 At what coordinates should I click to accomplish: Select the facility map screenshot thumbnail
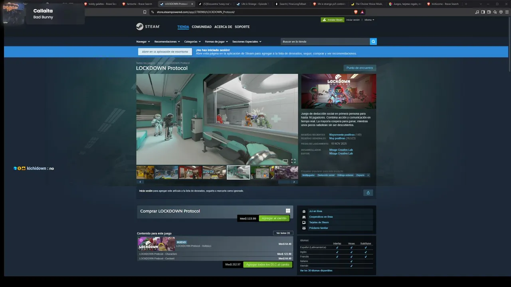coord(262,172)
